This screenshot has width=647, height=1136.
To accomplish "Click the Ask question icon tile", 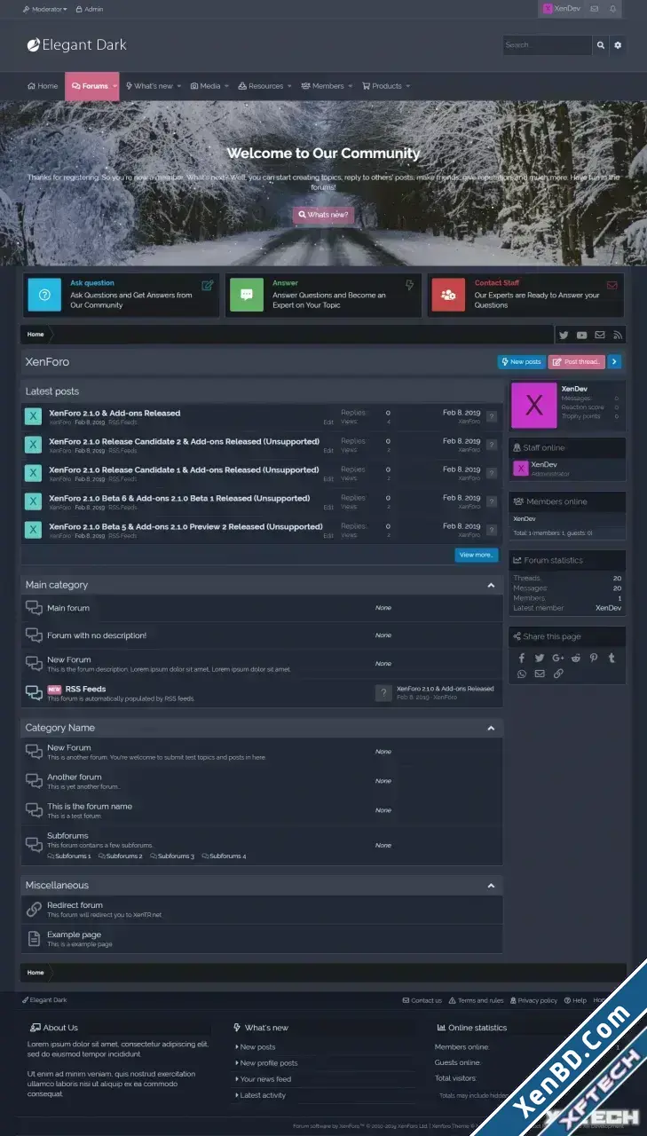I will tap(44, 295).
